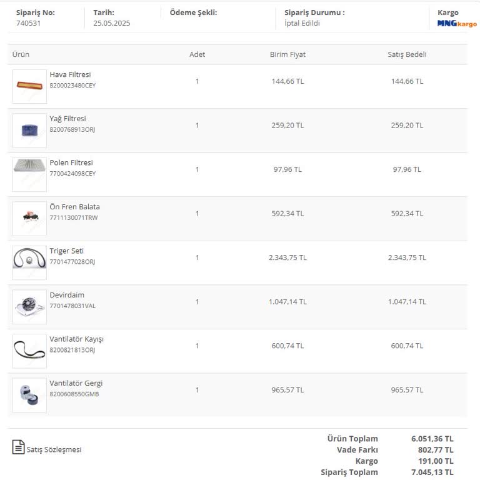Click the Polen Filtresi product thumbnail
The width and height of the screenshot is (480, 480).
pos(29,174)
